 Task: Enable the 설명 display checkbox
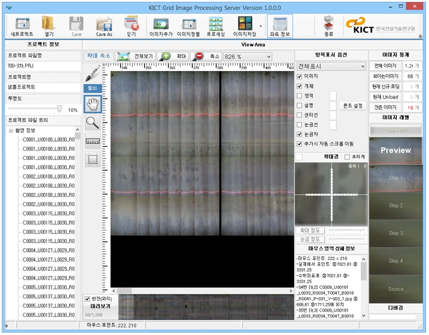299,105
